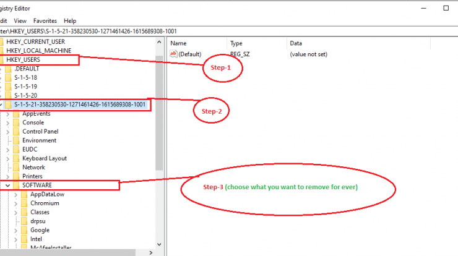Click the SOFTWARE folder icon
Screen dimensions: 458x256
coord(16,186)
